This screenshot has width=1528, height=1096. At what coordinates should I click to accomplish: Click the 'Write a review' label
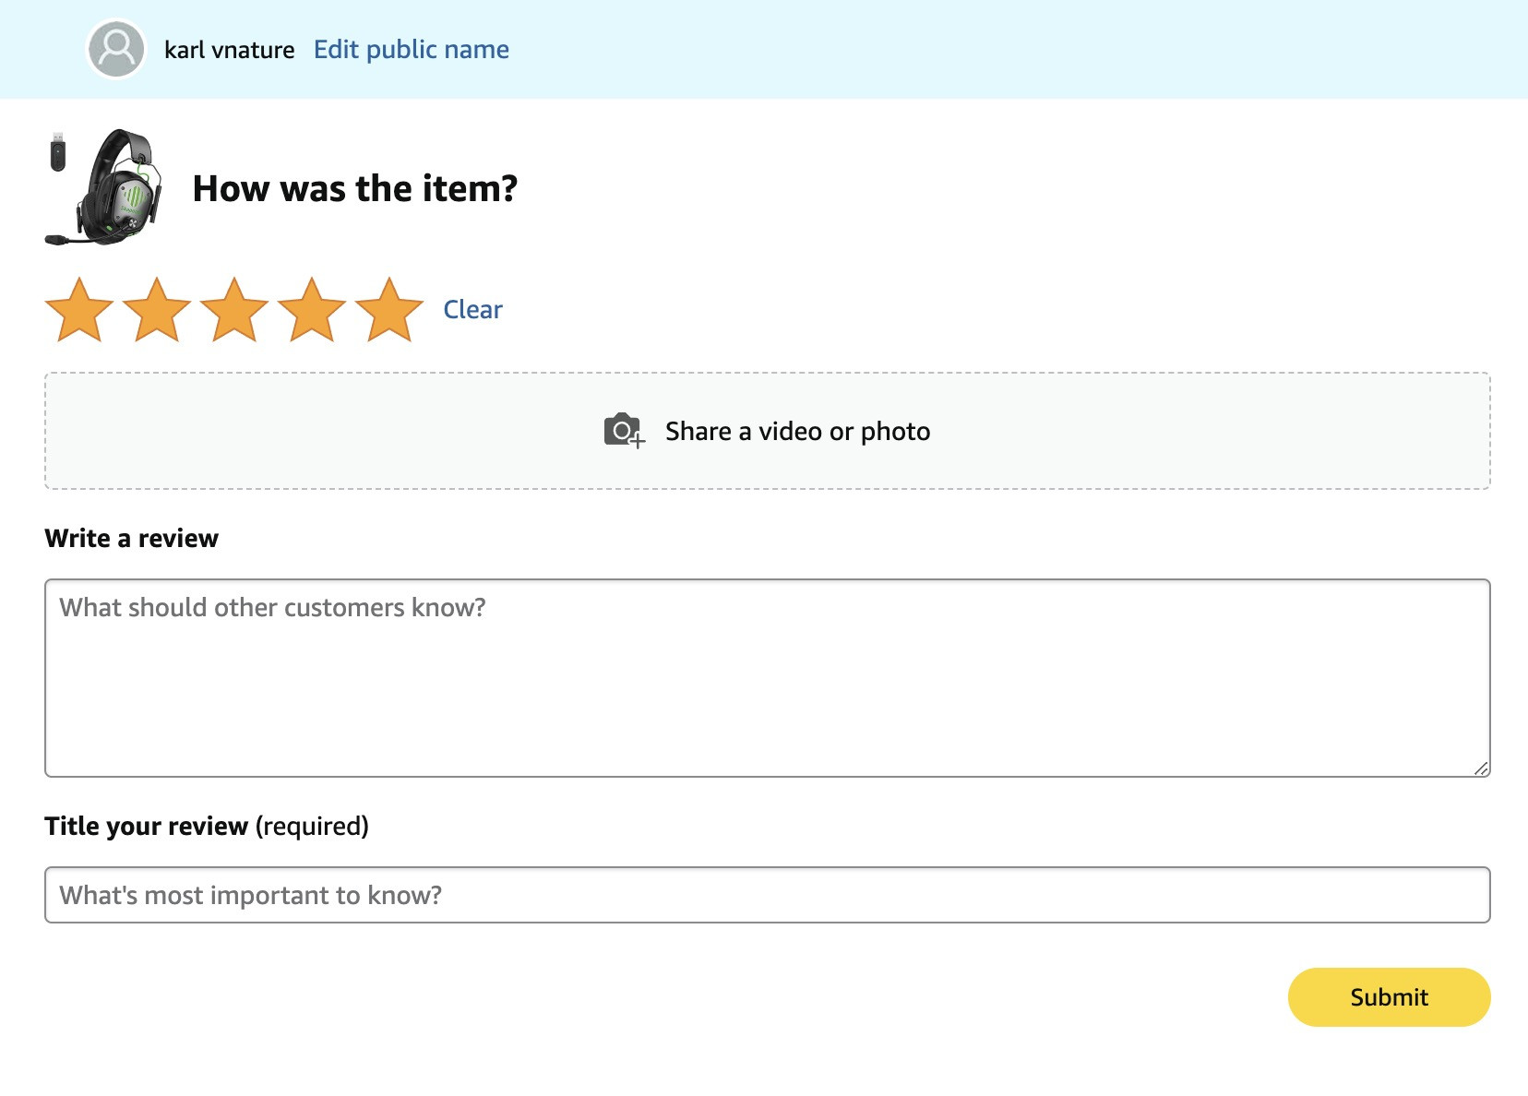132,538
